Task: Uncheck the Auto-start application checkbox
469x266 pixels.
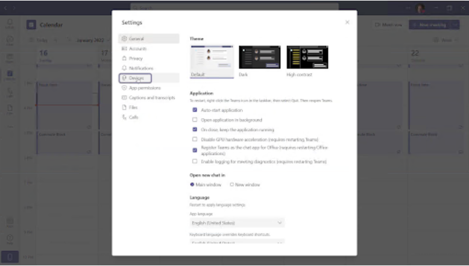Action: click(195, 110)
